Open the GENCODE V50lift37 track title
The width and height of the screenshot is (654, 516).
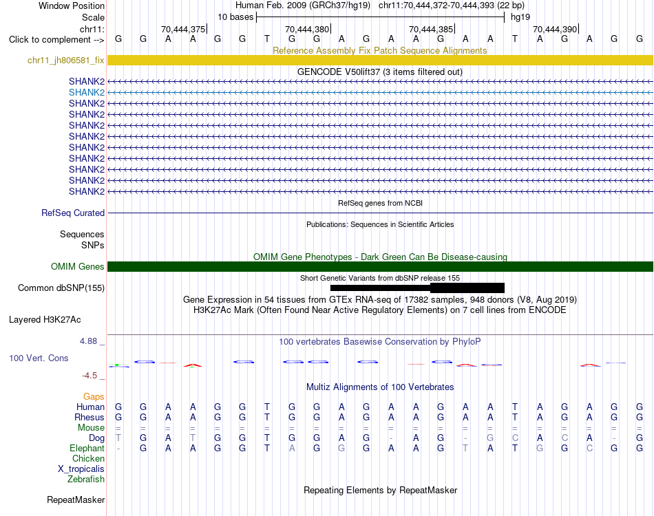pyautogui.click(x=379, y=72)
